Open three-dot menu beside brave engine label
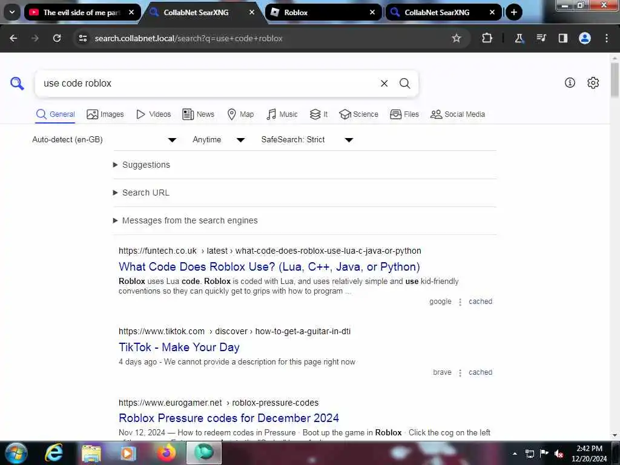 (x=460, y=372)
